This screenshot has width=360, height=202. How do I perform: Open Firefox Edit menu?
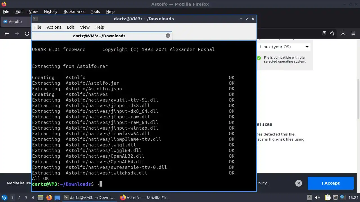pyautogui.click(x=19, y=12)
